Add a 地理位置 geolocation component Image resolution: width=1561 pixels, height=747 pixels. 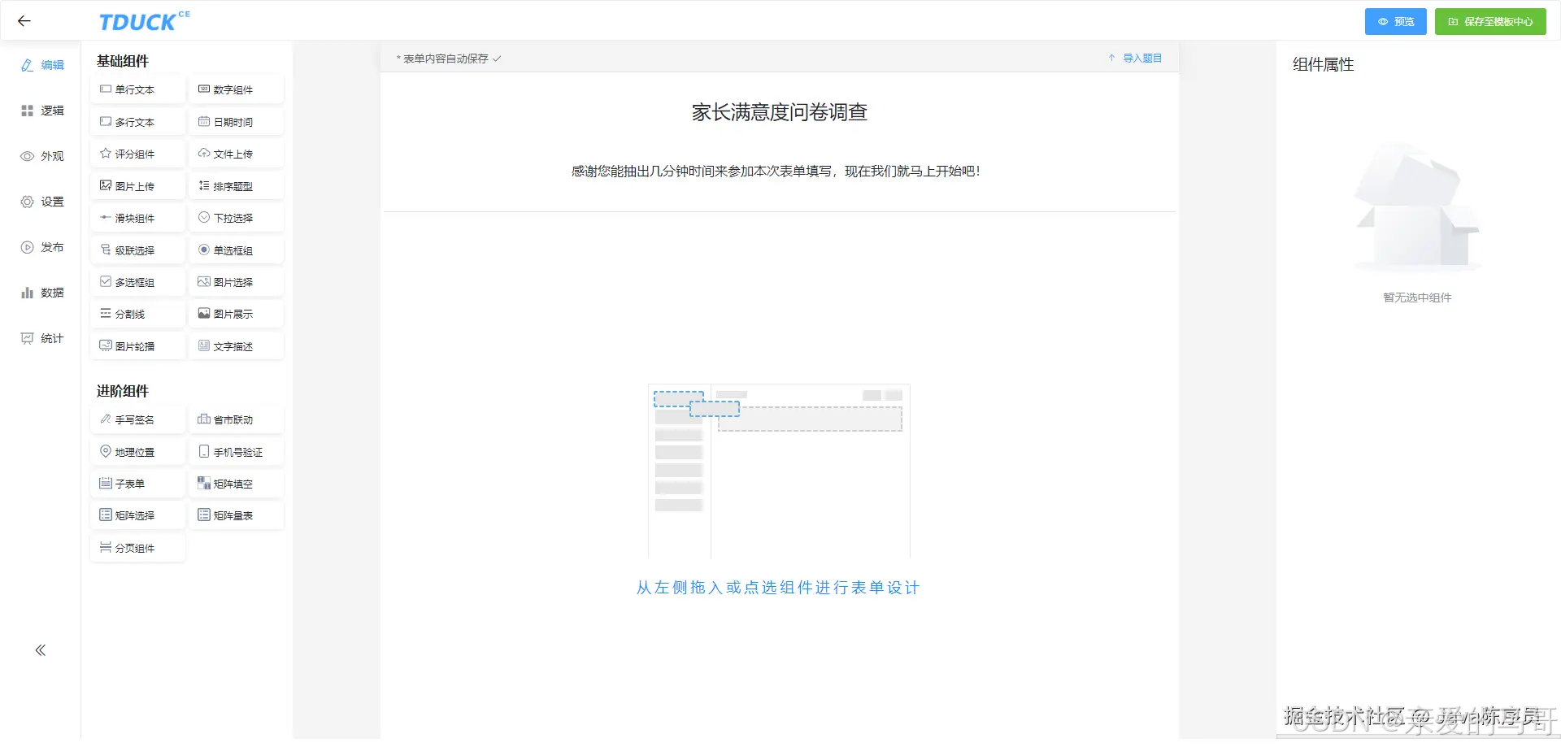(138, 452)
